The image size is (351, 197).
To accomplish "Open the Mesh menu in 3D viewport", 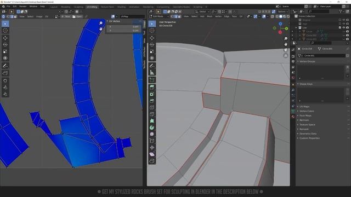I will pos(210,16).
